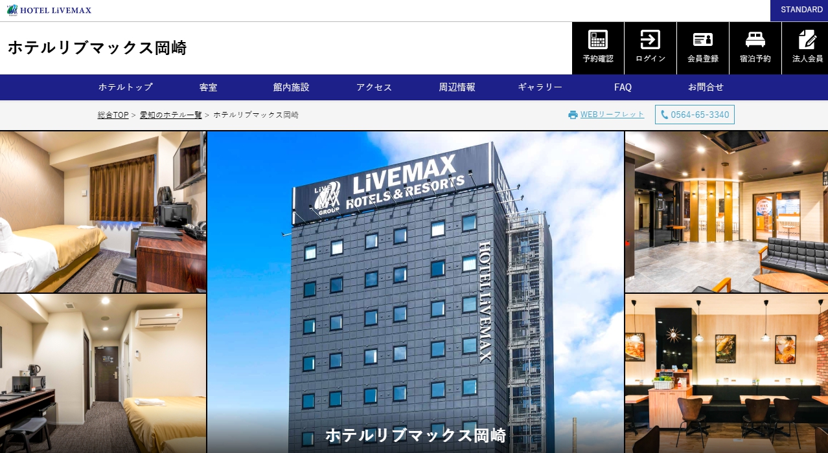
Task: Open the WEBリーフレット link
Action: pyautogui.click(x=612, y=115)
